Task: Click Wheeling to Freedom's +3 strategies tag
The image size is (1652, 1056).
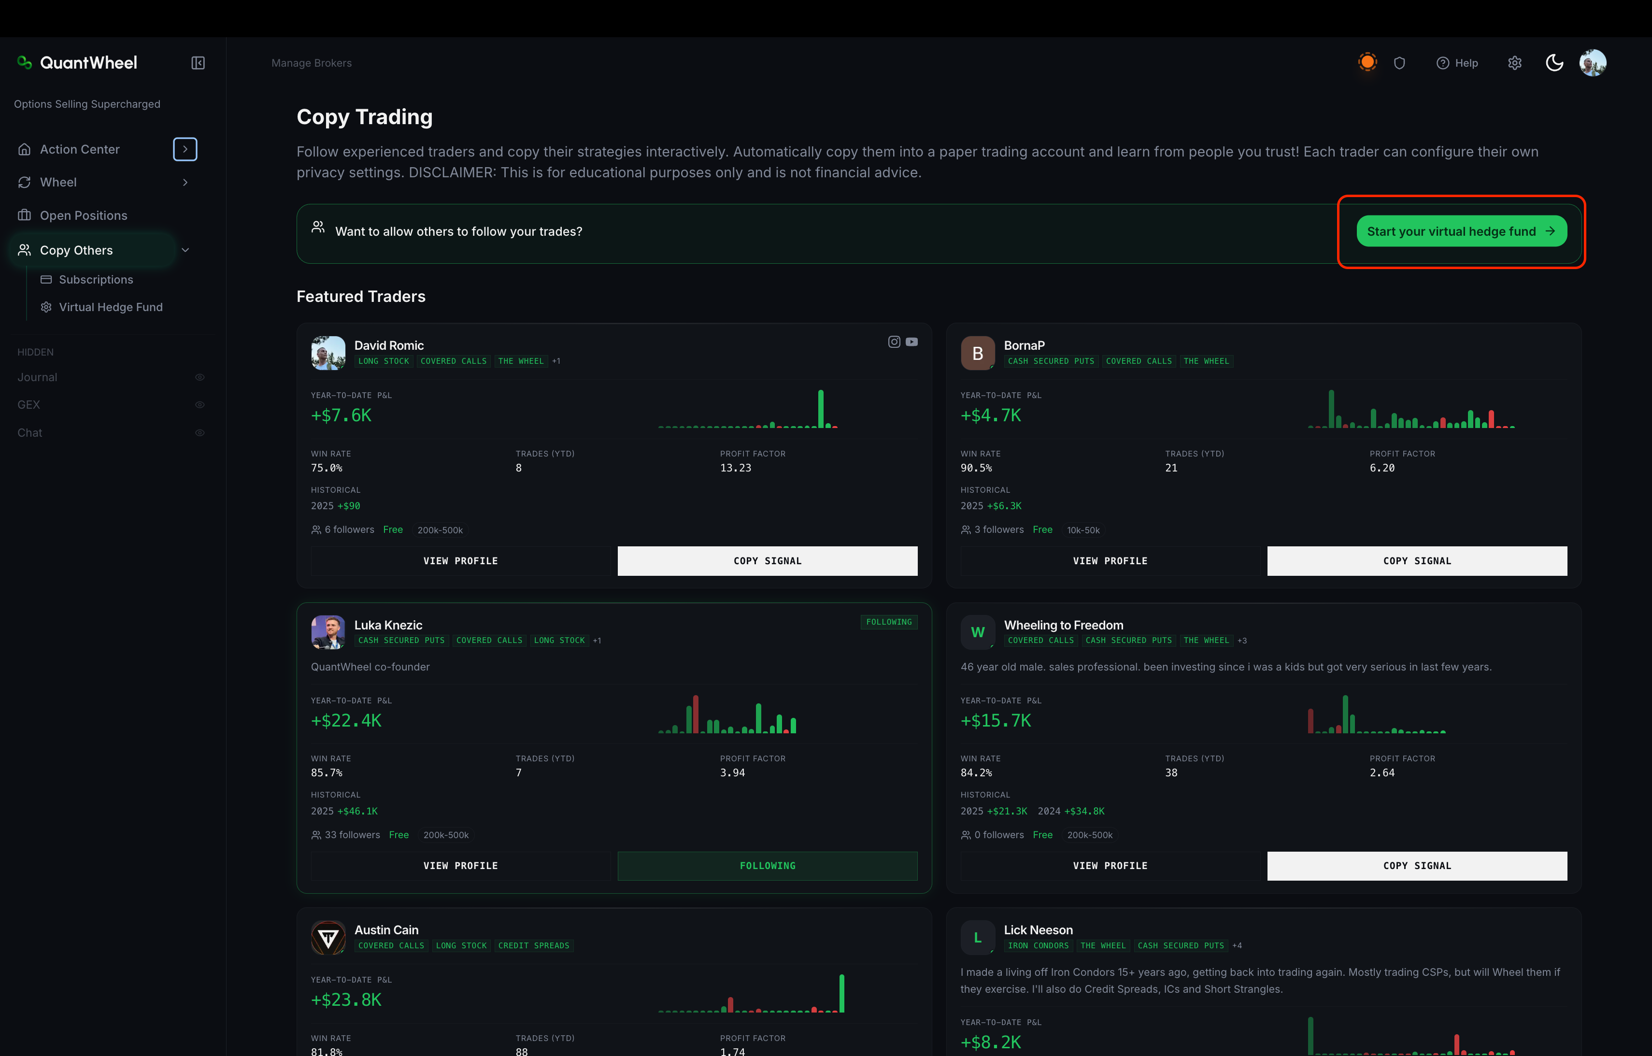Action: [x=1242, y=640]
